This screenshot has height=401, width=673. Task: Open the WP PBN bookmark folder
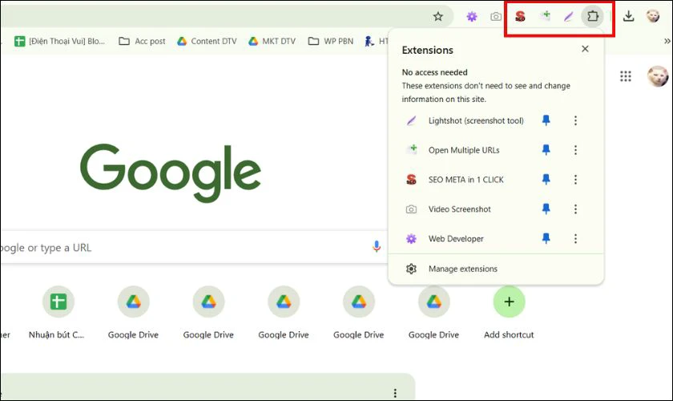pos(331,41)
